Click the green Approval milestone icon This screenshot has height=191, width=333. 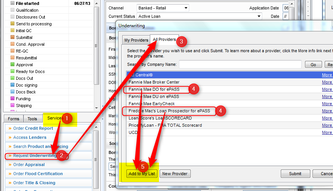[12, 65]
